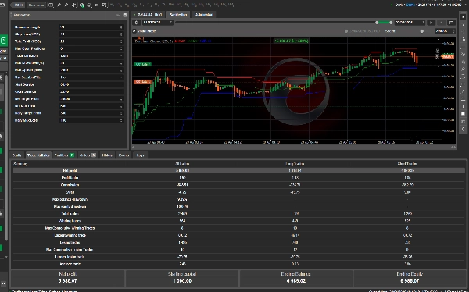Select the filled rectangle drawing tool
This screenshot has height=292, width=469.
463,114
